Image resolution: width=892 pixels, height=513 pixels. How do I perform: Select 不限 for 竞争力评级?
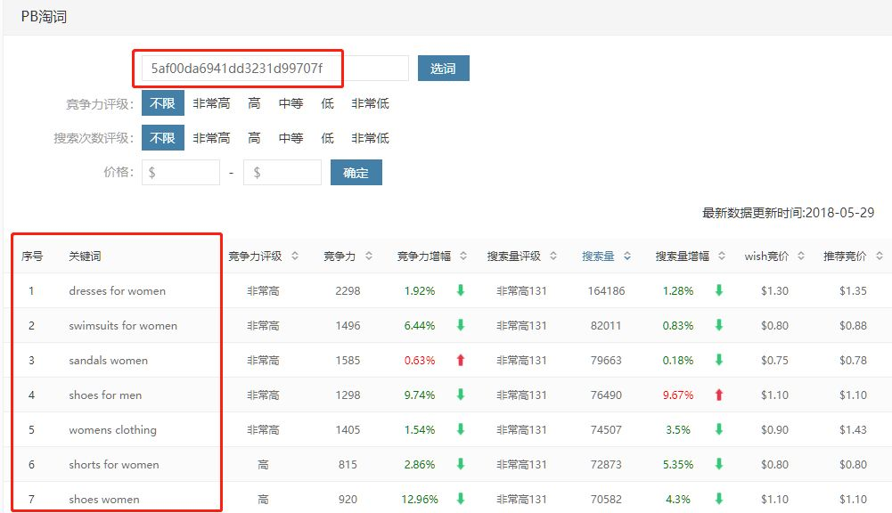pos(163,103)
